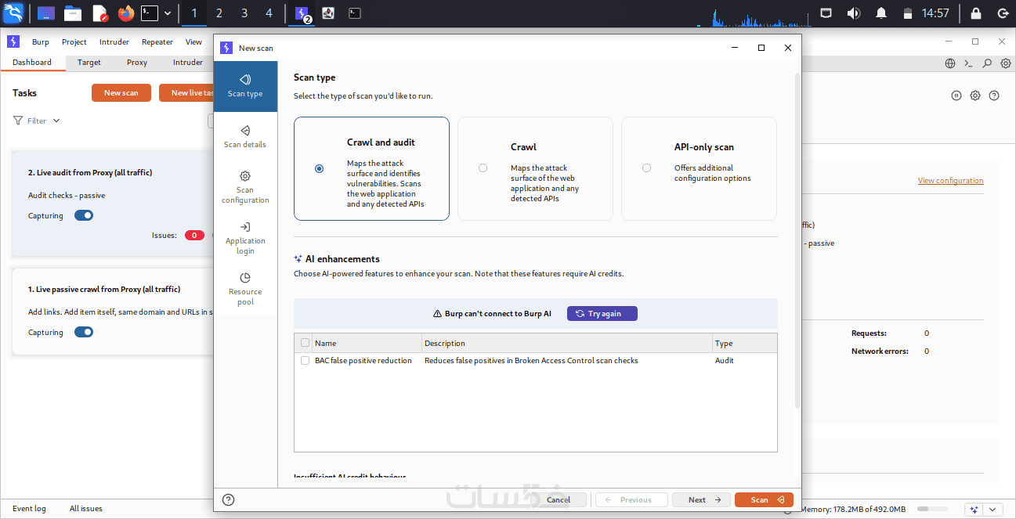Expand the terminal launcher dropdown arrow
The height and width of the screenshot is (519, 1016).
tap(168, 13)
